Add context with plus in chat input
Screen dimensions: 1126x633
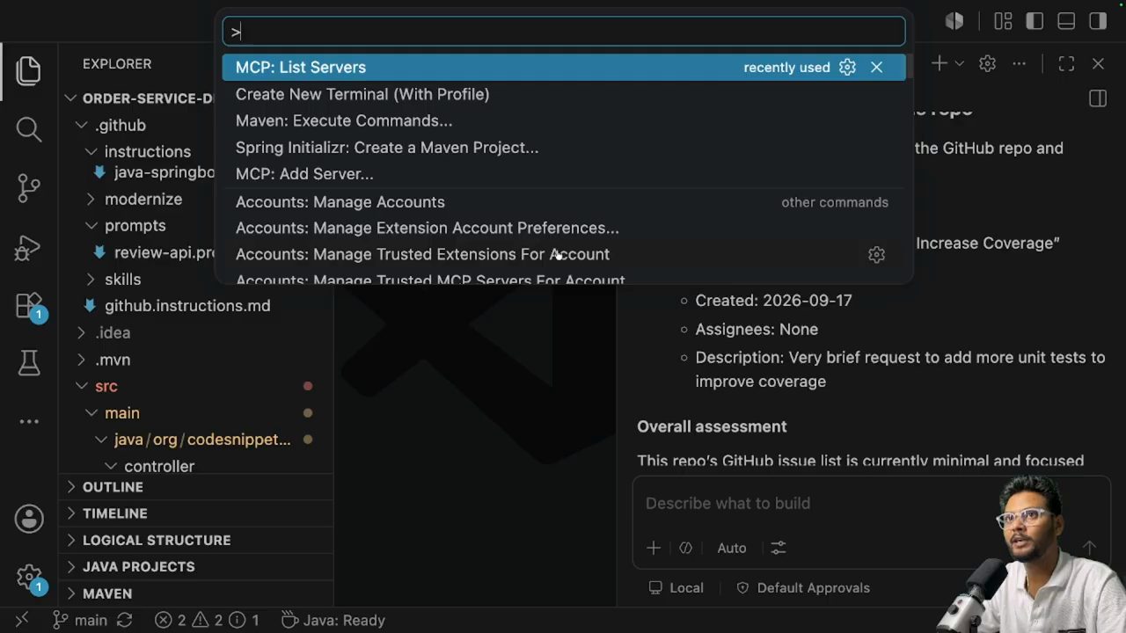click(654, 548)
